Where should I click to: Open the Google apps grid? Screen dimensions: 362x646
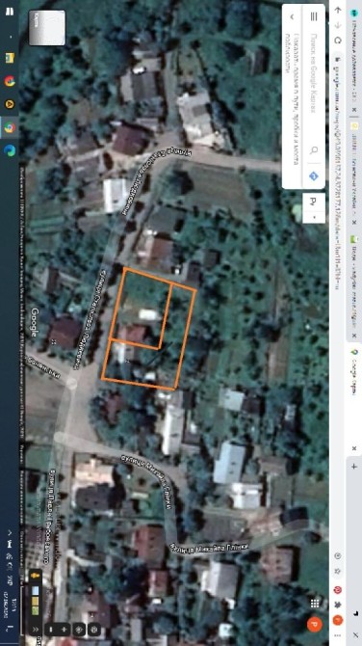click(x=315, y=604)
